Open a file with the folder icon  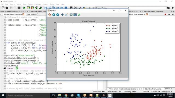pyautogui.click(x=7, y=8)
